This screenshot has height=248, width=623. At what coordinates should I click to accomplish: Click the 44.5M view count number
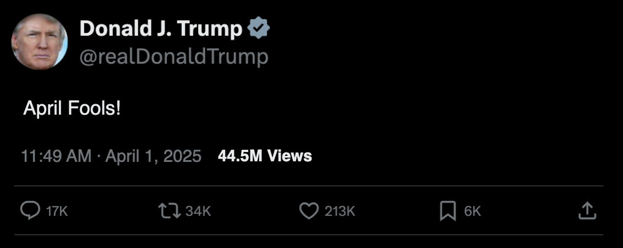point(239,156)
